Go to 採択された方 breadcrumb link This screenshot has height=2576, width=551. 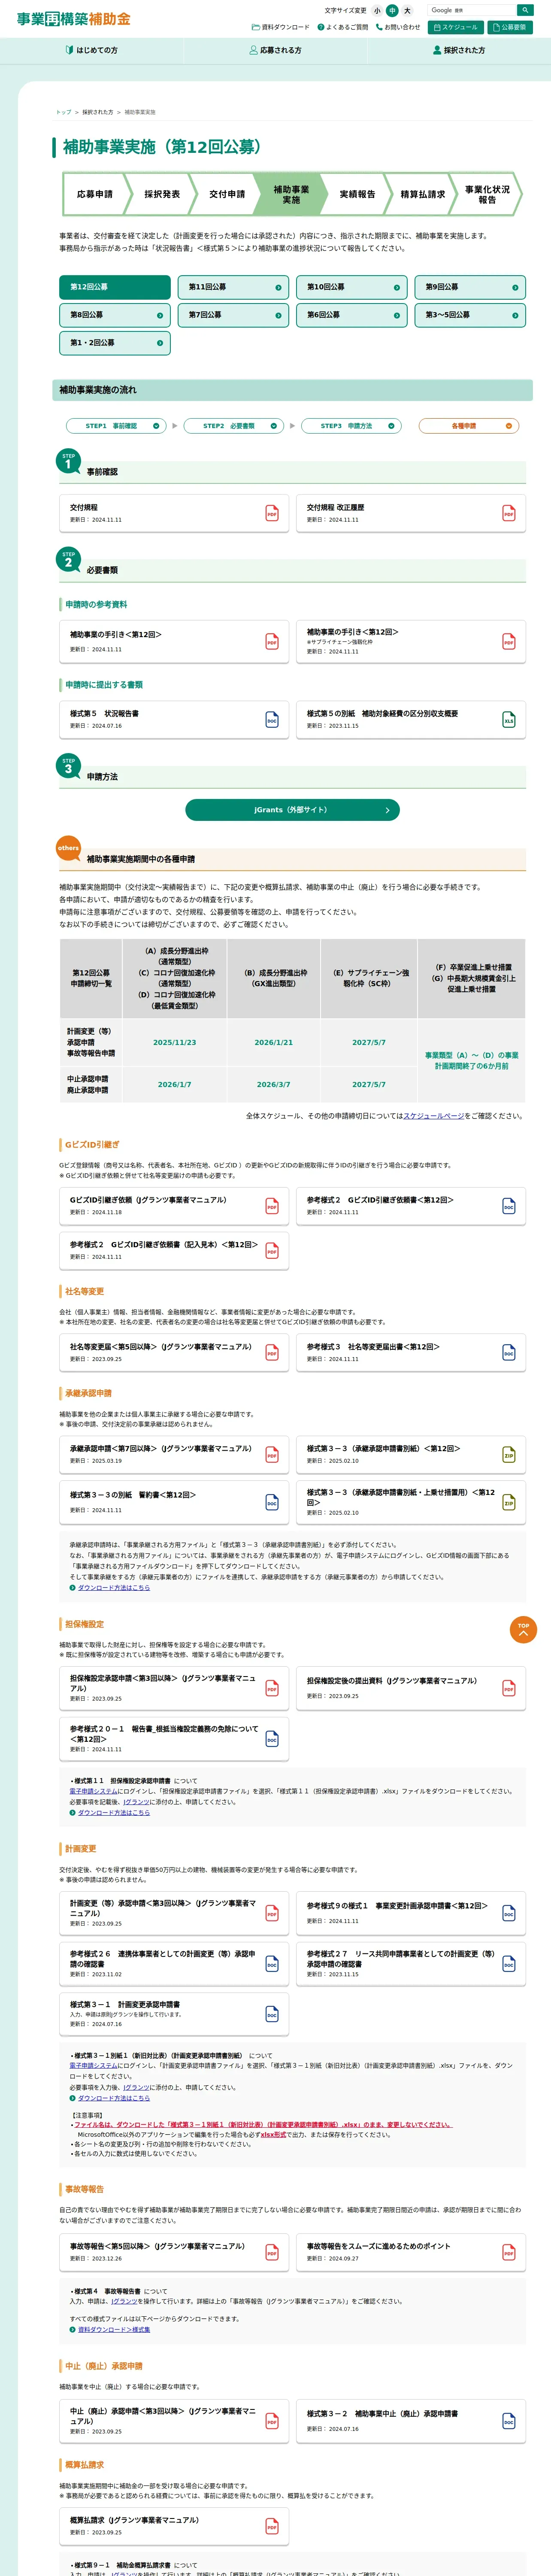[x=97, y=112]
